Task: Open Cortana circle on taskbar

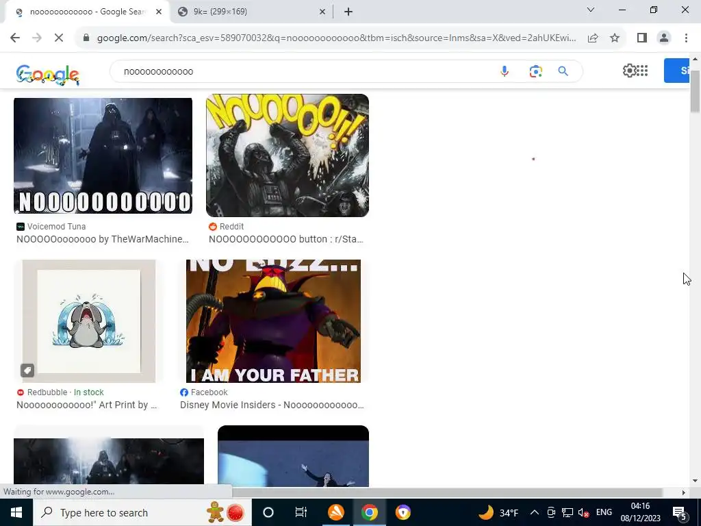Action: [268, 512]
